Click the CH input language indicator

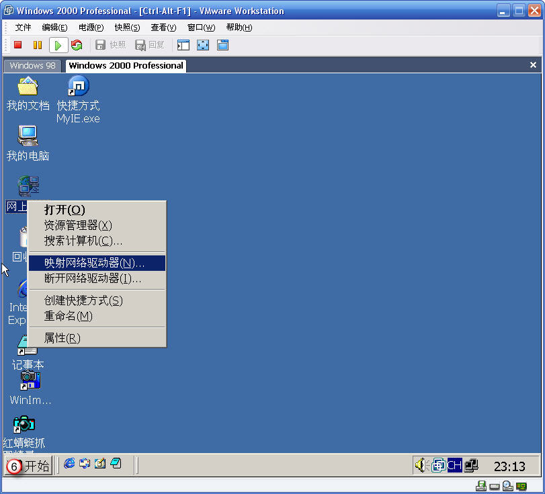(x=454, y=465)
